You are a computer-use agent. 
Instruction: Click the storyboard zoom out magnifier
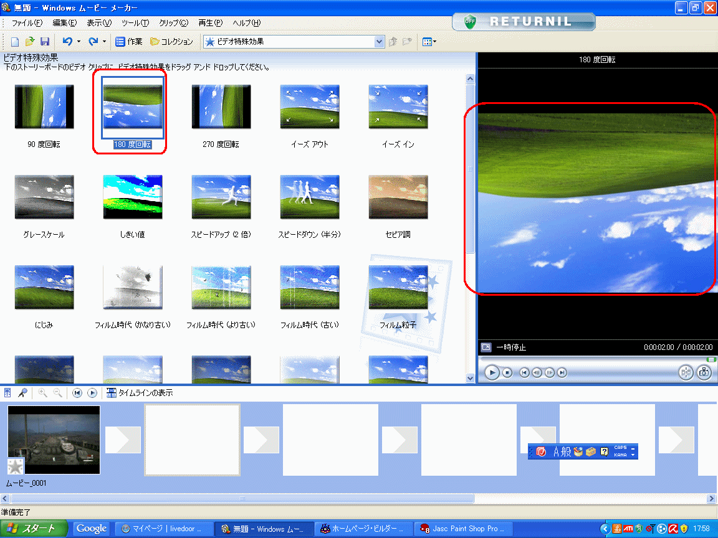coord(58,392)
